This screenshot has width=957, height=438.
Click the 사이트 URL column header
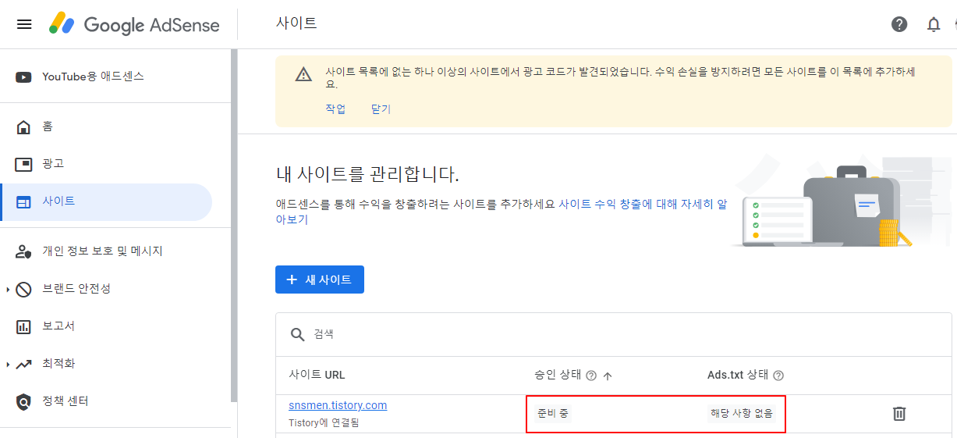click(x=317, y=376)
